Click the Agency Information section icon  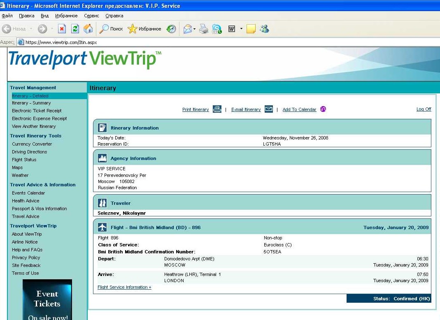(102, 158)
